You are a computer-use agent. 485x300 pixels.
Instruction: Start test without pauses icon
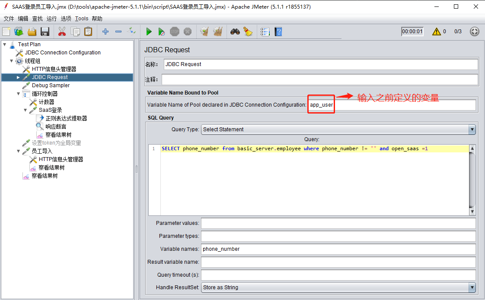point(162,32)
